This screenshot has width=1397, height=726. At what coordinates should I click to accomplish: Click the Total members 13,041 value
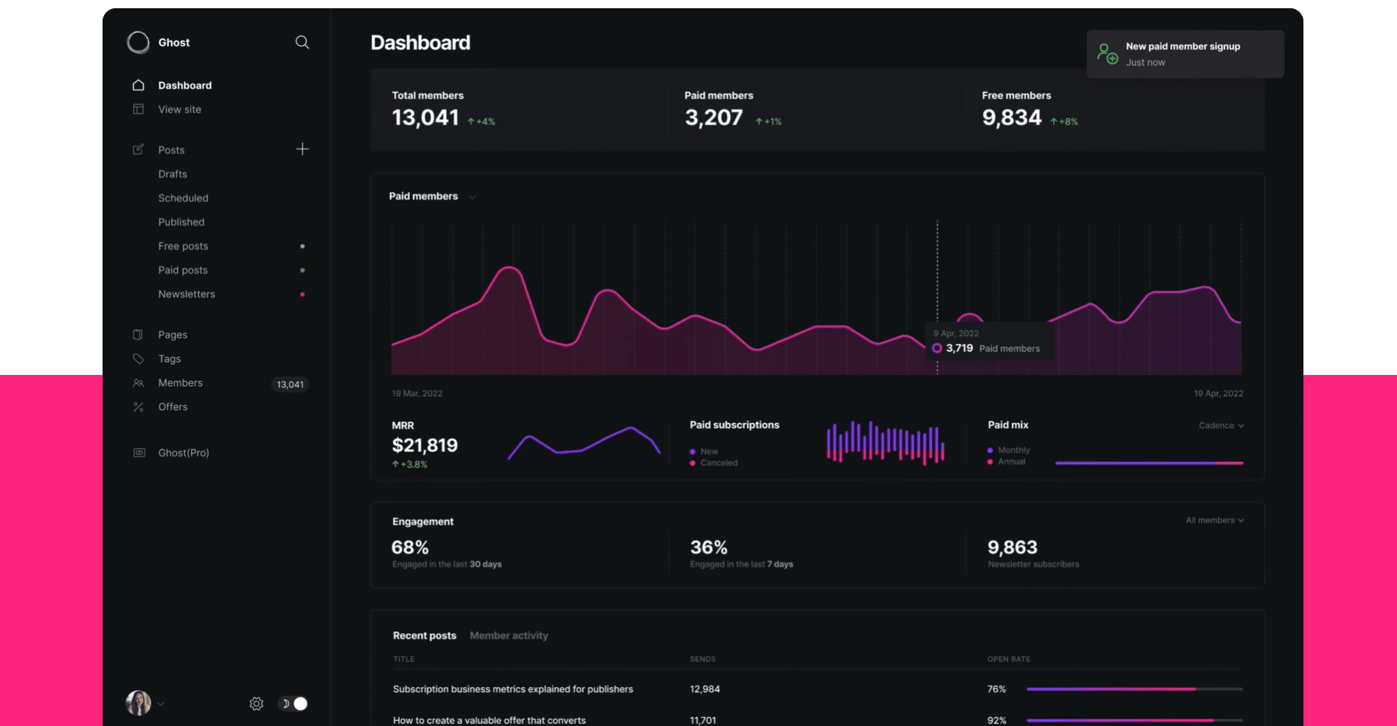coord(425,118)
